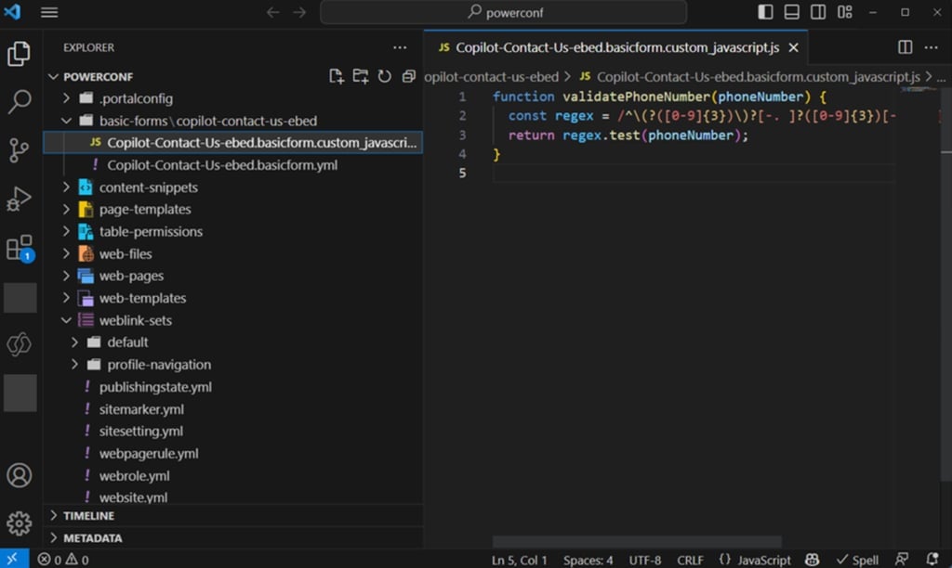
Task: Expand the content-snippets folder
Action: (x=66, y=187)
